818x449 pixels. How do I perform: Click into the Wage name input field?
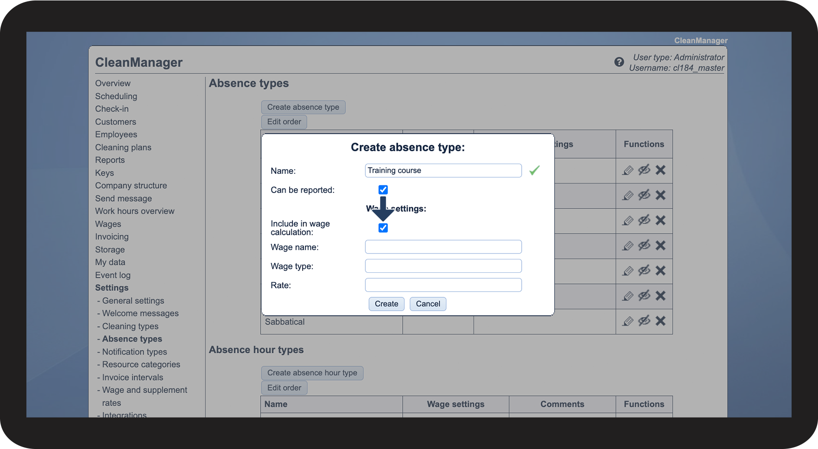(x=443, y=247)
